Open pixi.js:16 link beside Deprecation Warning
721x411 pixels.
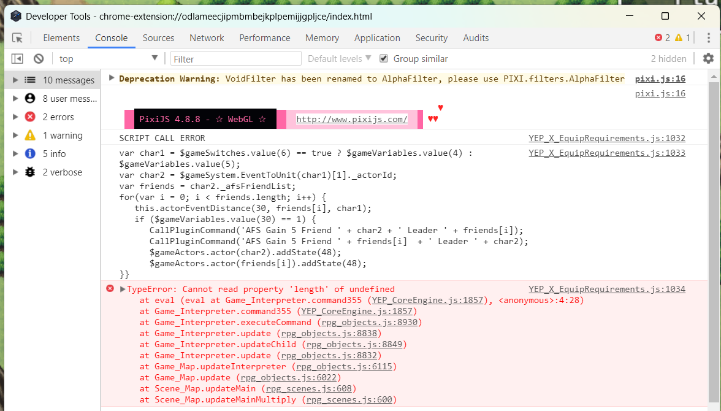660,79
